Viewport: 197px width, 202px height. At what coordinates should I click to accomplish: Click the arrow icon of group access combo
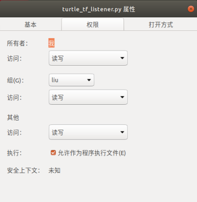coord(122,97)
